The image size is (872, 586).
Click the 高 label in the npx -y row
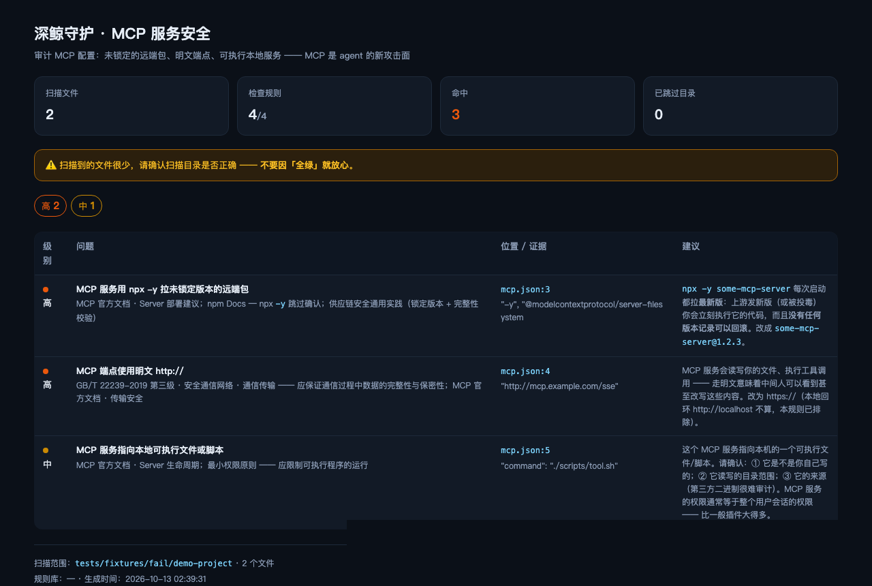[47, 303]
